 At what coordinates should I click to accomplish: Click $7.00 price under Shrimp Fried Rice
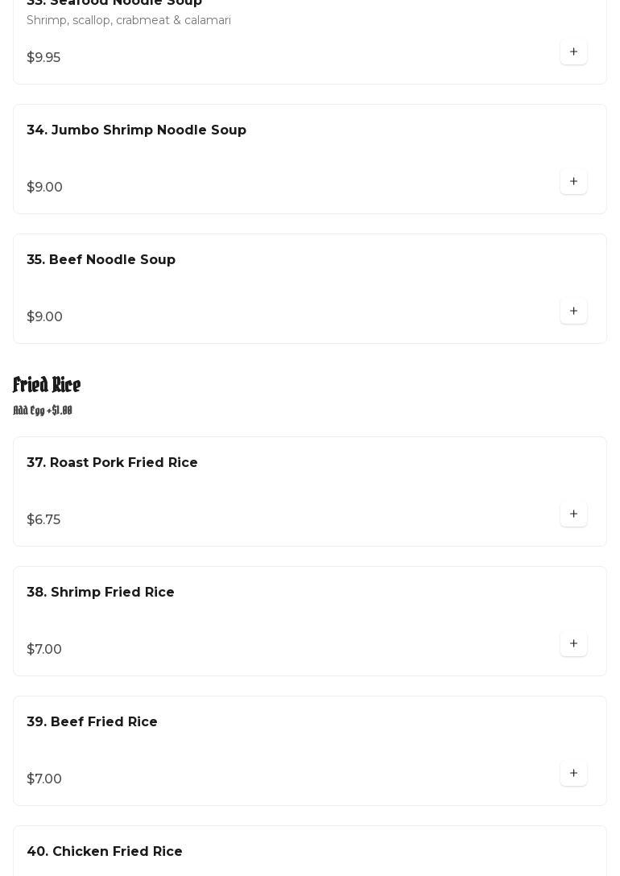(x=44, y=650)
